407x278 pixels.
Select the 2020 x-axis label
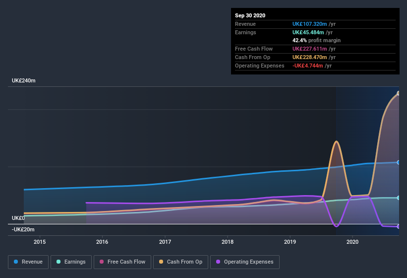352,242
